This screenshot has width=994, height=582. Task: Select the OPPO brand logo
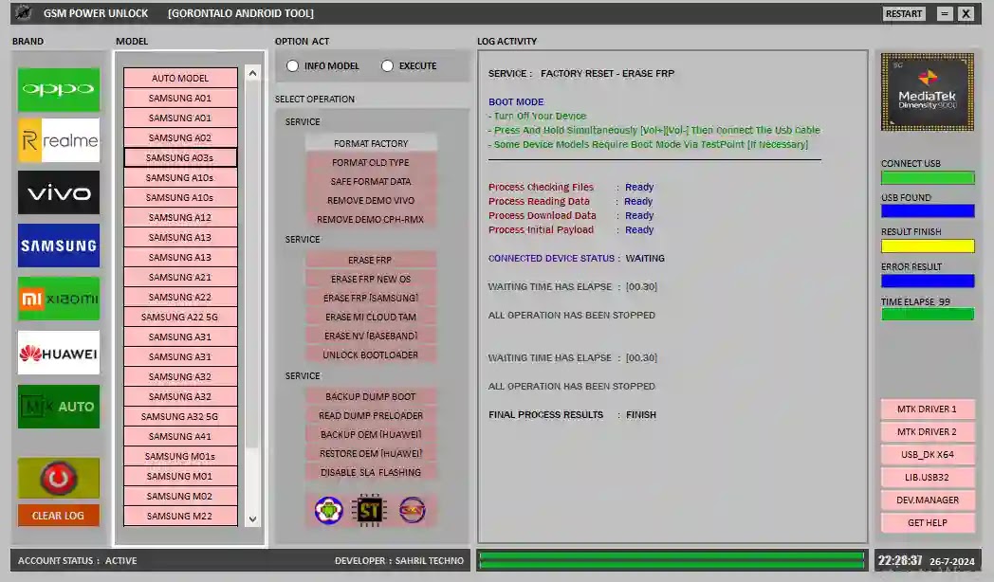pos(58,89)
